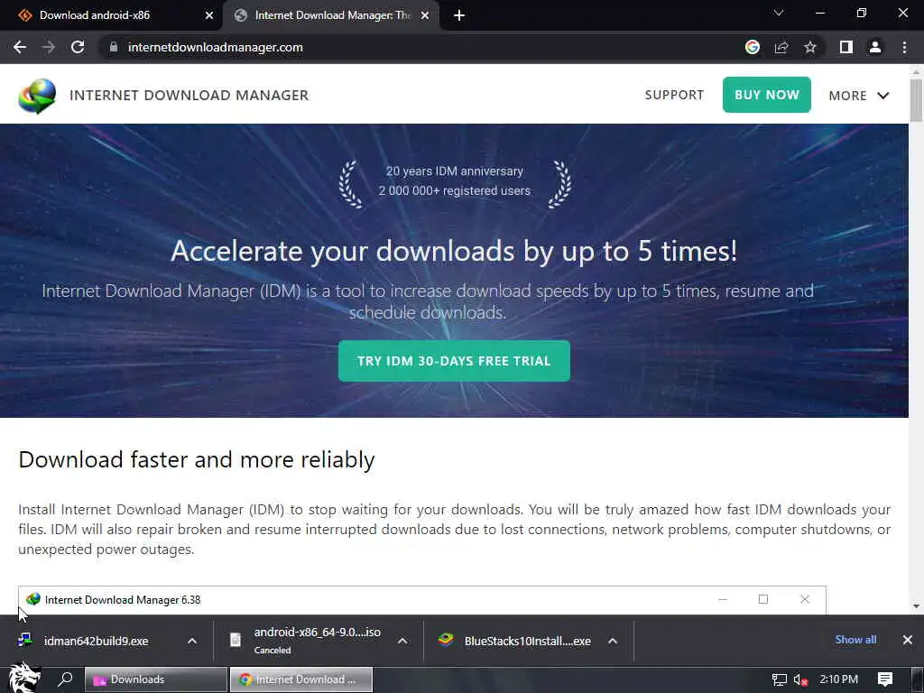Screen dimensions: 924x693
Task: Open the SUPPORT page
Action: pyautogui.click(x=674, y=95)
